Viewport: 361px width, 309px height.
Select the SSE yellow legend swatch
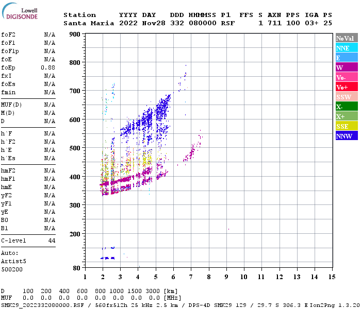[347, 126]
